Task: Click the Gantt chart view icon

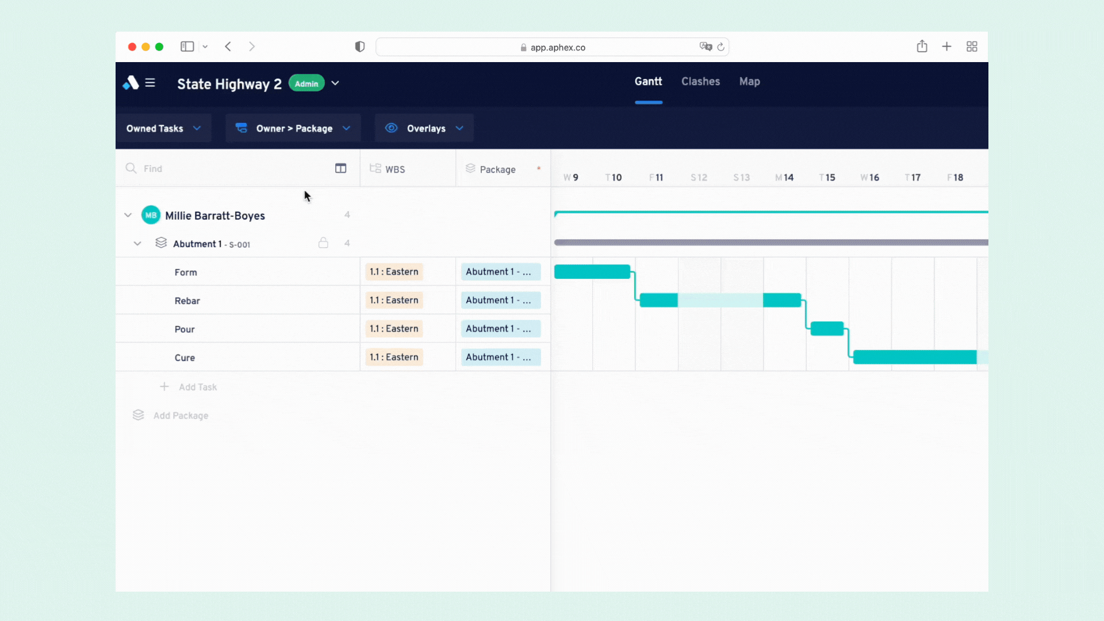Action: pyautogui.click(x=648, y=81)
